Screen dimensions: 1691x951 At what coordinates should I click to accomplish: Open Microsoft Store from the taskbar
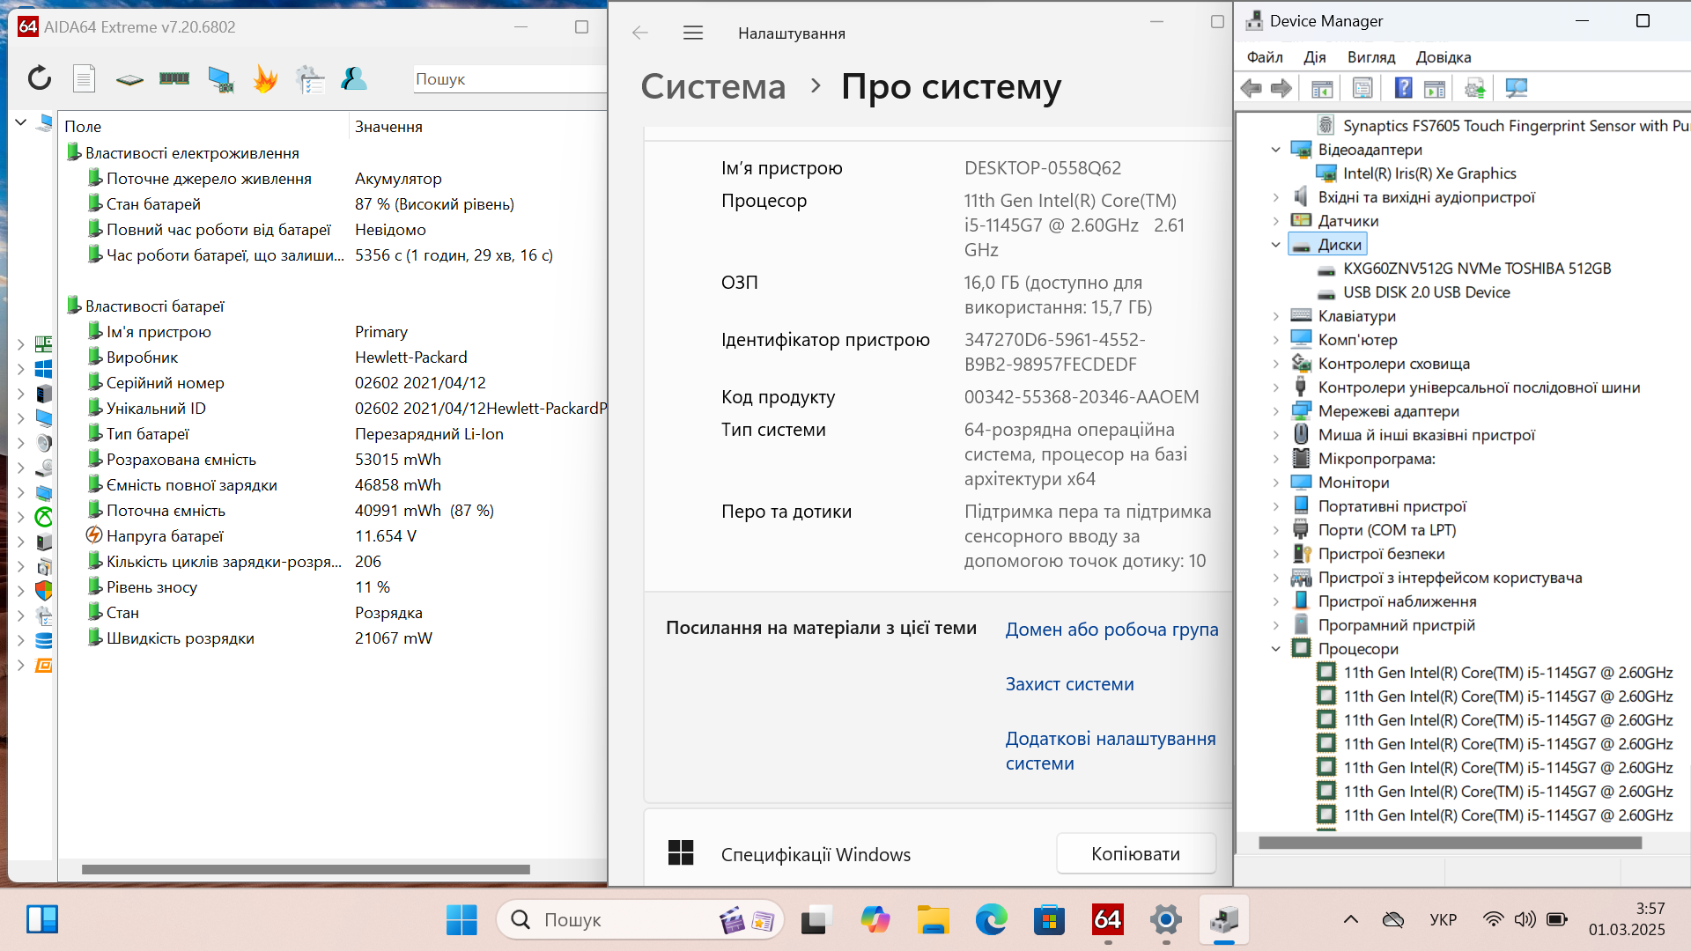[x=1049, y=920]
